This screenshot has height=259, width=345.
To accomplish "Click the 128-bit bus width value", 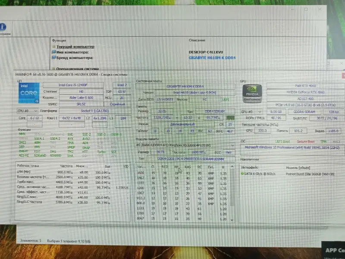I will [x=333, y=112].
